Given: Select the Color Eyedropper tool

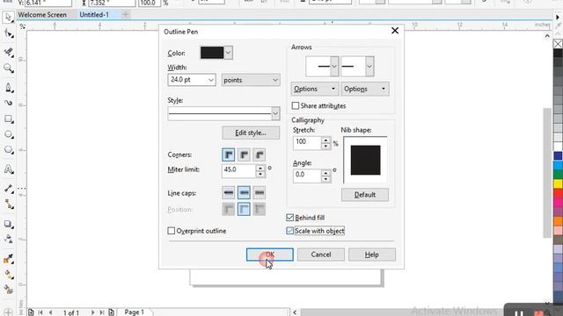Looking at the screenshot, I should tap(8, 259).
